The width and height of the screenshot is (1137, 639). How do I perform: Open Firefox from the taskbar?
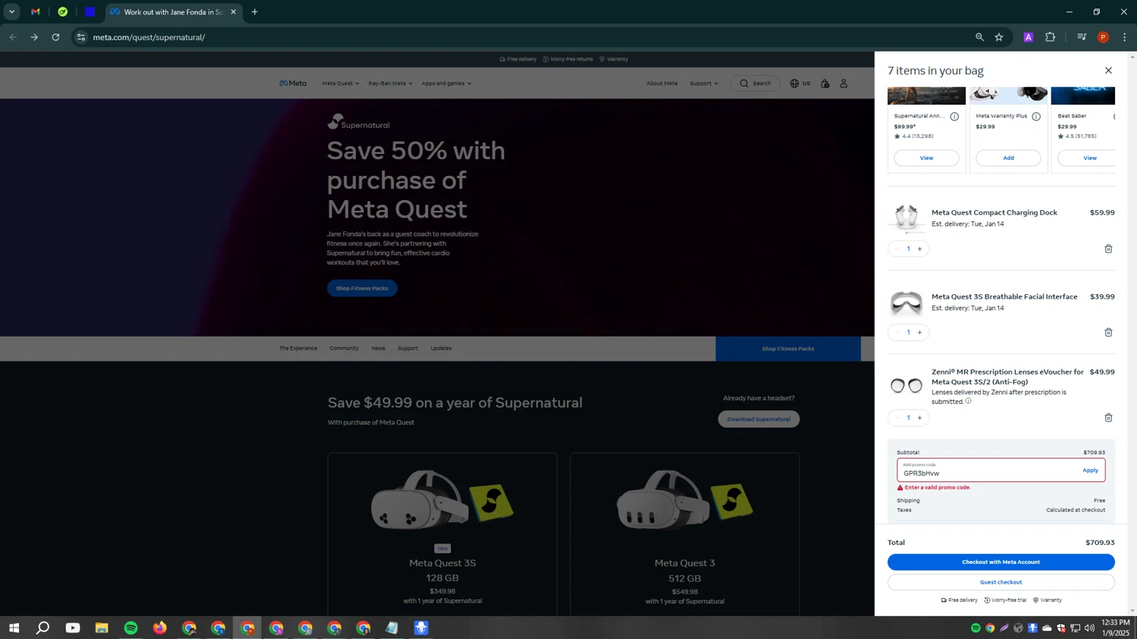pyautogui.click(x=160, y=628)
